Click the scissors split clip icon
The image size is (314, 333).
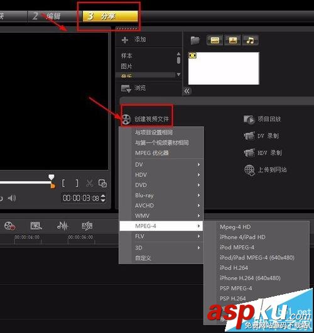(x=90, y=183)
